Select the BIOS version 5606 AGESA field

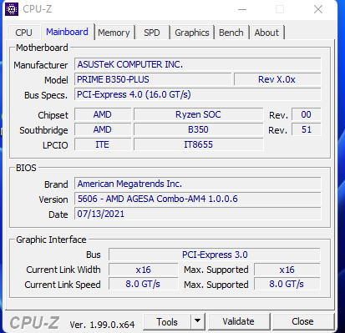click(x=197, y=199)
